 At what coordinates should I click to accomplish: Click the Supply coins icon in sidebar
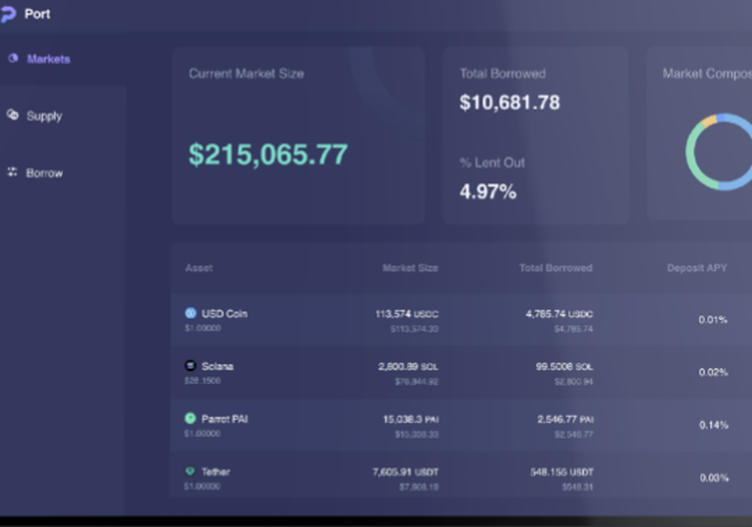[x=13, y=114]
